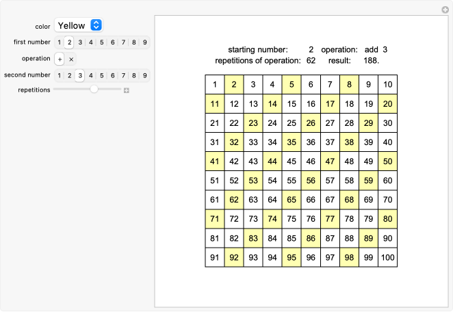Set first number to 1
Screen dimensions: 453x312
click(60, 42)
